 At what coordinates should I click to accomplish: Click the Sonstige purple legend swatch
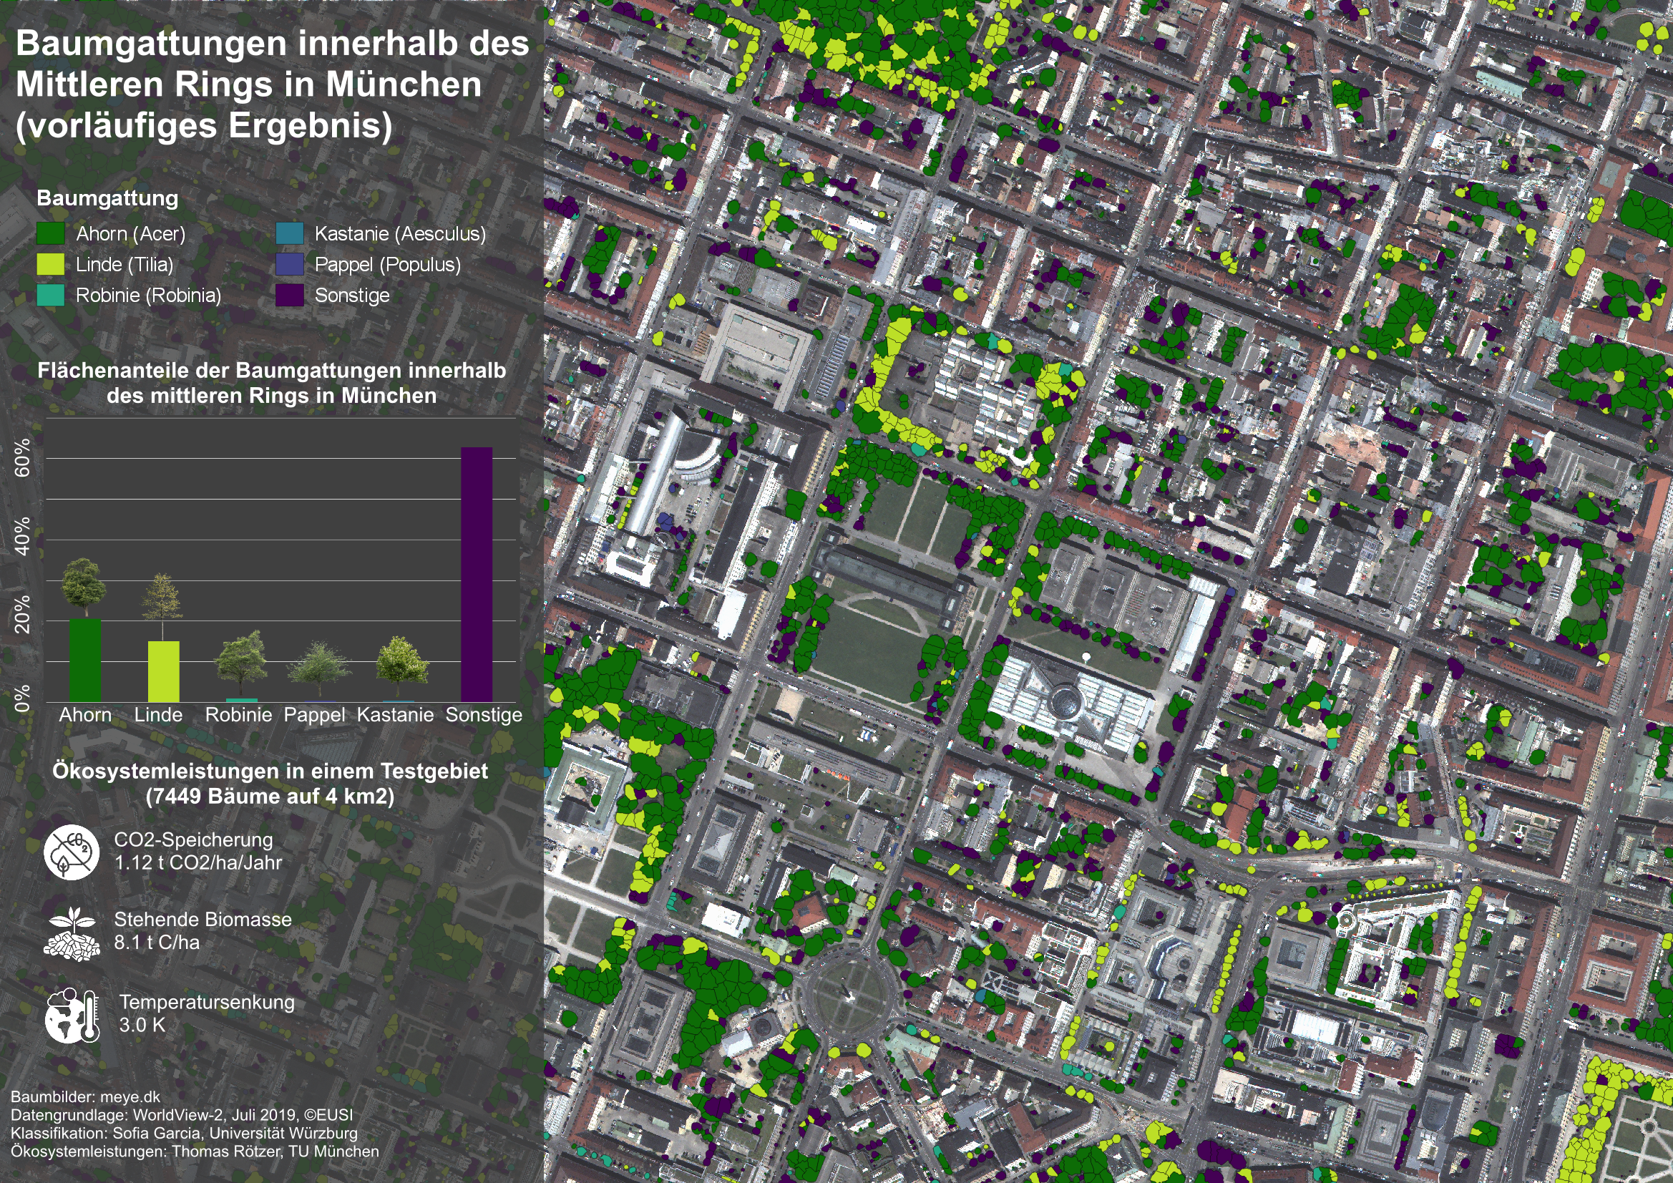pos(289,295)
